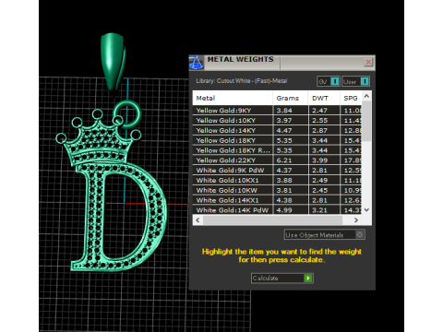The height and width of the screenshot is (332, 443).
Task: Click the Grams column header
Action: (290, 98)
